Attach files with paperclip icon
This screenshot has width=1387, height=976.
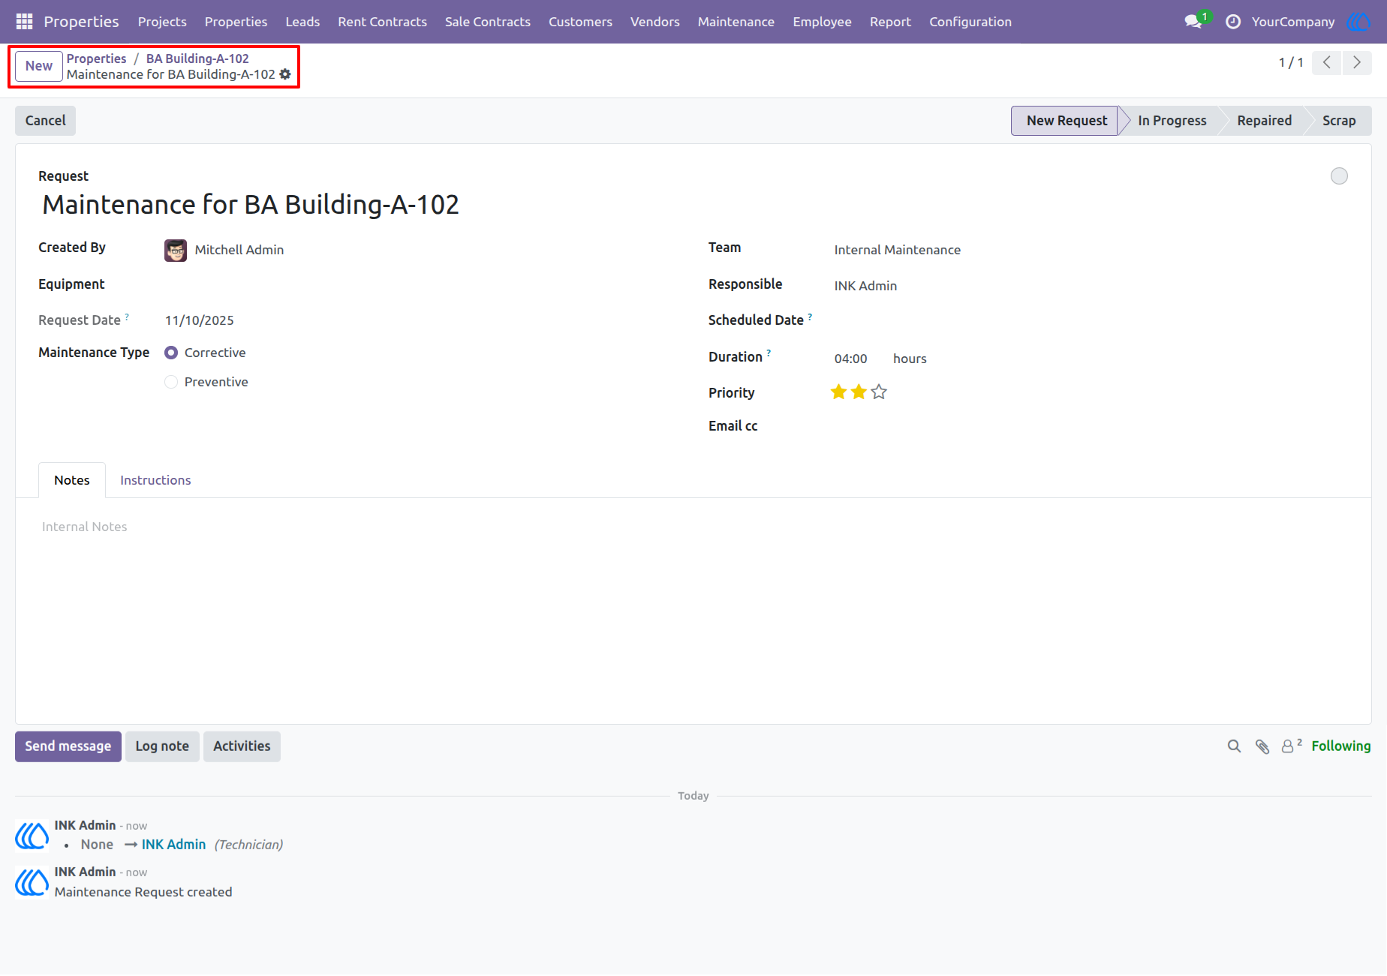(x=1262, y=746)
